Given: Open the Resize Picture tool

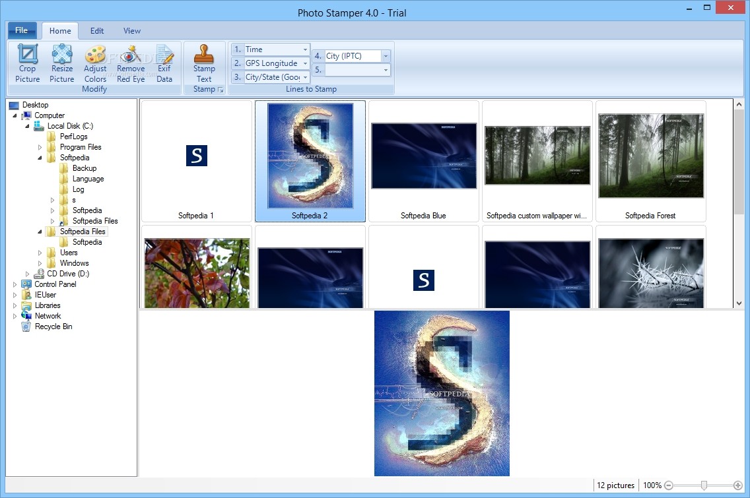Looking at the screenshot, I should (61, 63).
